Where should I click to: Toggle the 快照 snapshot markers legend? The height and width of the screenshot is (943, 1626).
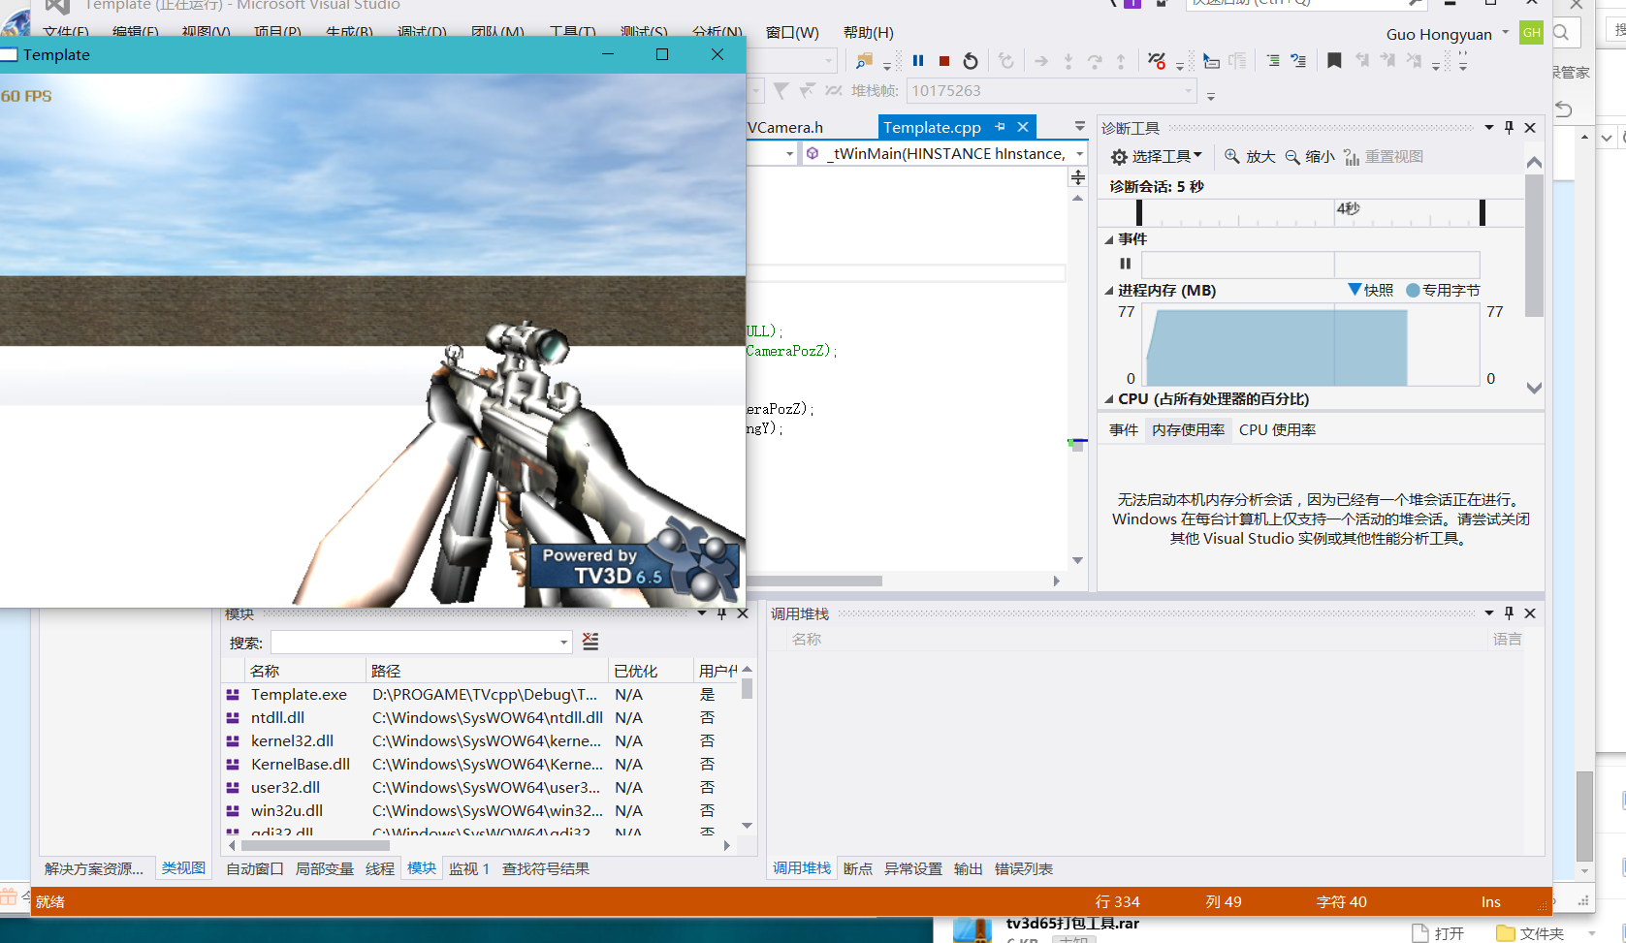[x=1371, y=290]
